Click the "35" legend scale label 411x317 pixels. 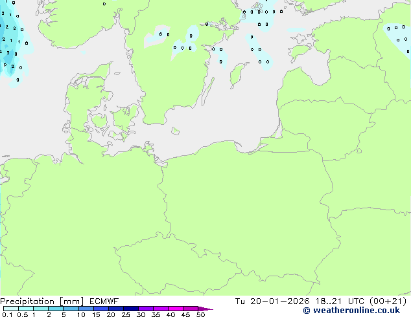click(x=156, y=314)
